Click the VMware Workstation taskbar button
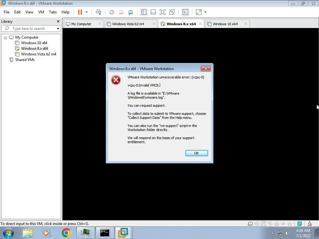This screenshot has width=319, height=239. point(123,233)
